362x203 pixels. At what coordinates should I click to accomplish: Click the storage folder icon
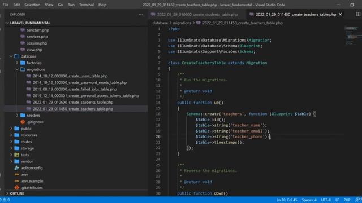pyautogui.click(x=16, y=148)
